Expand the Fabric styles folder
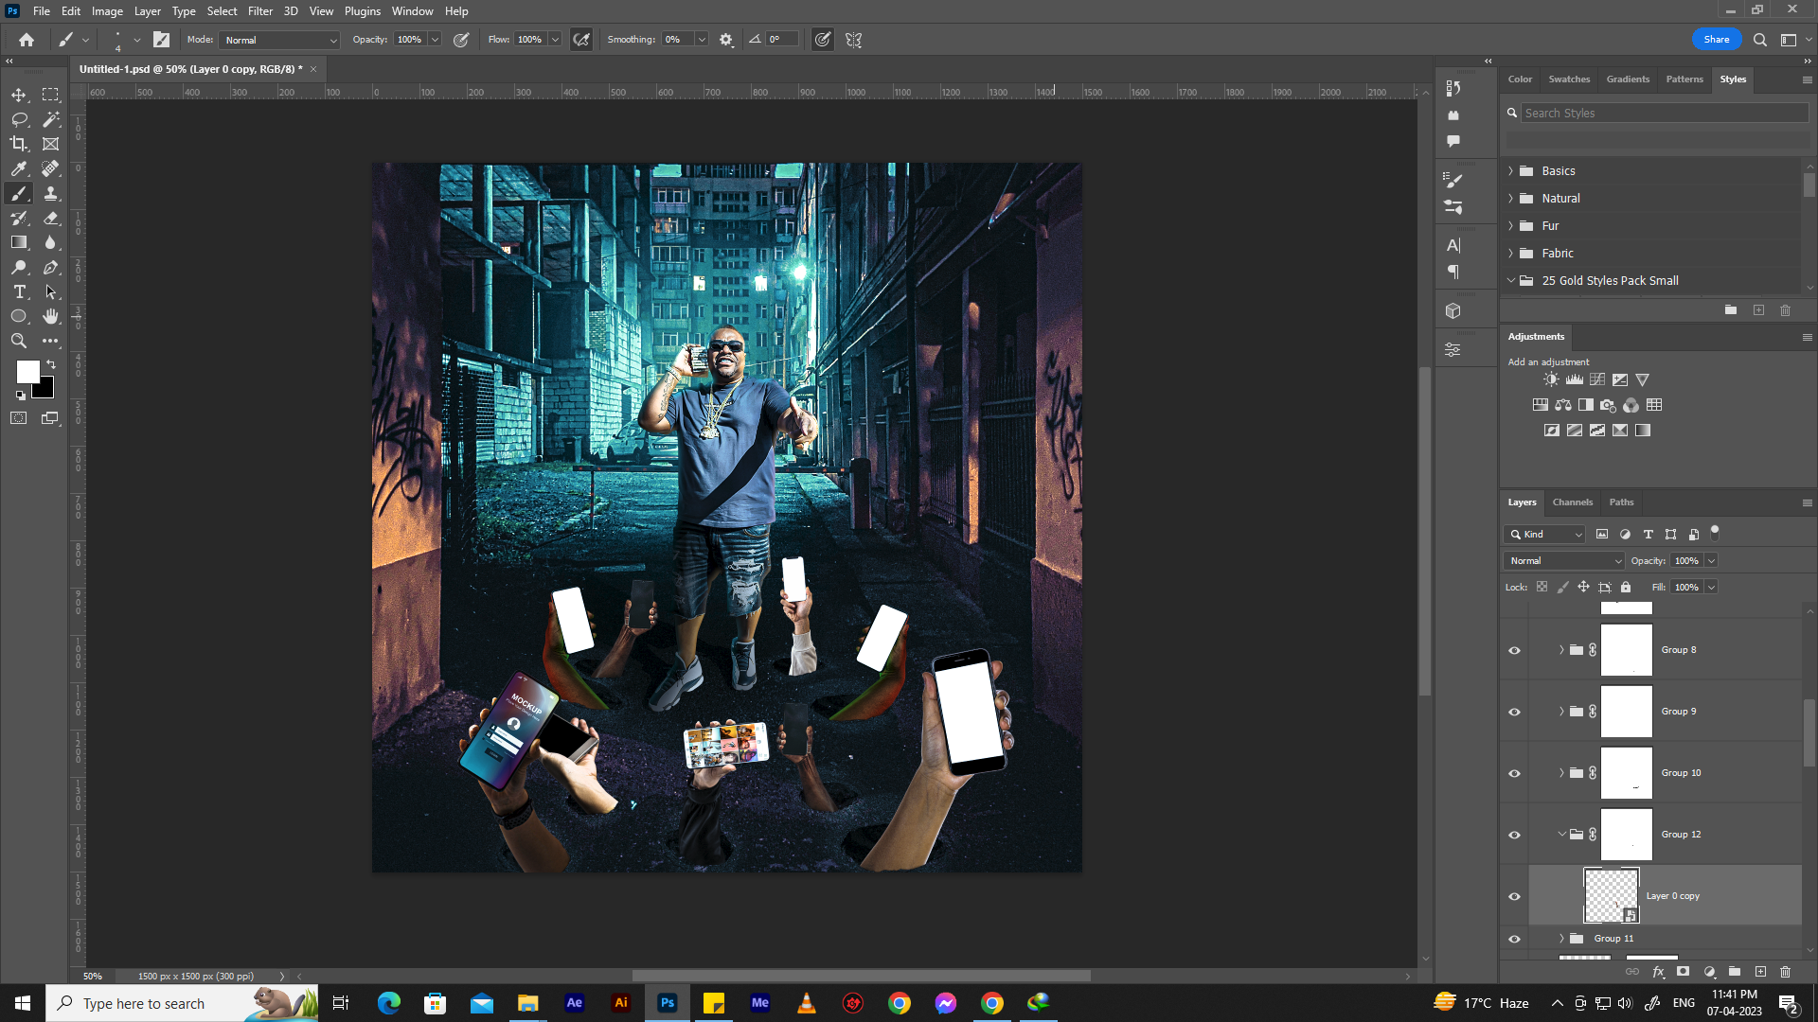 click(x=1511, y=254)
